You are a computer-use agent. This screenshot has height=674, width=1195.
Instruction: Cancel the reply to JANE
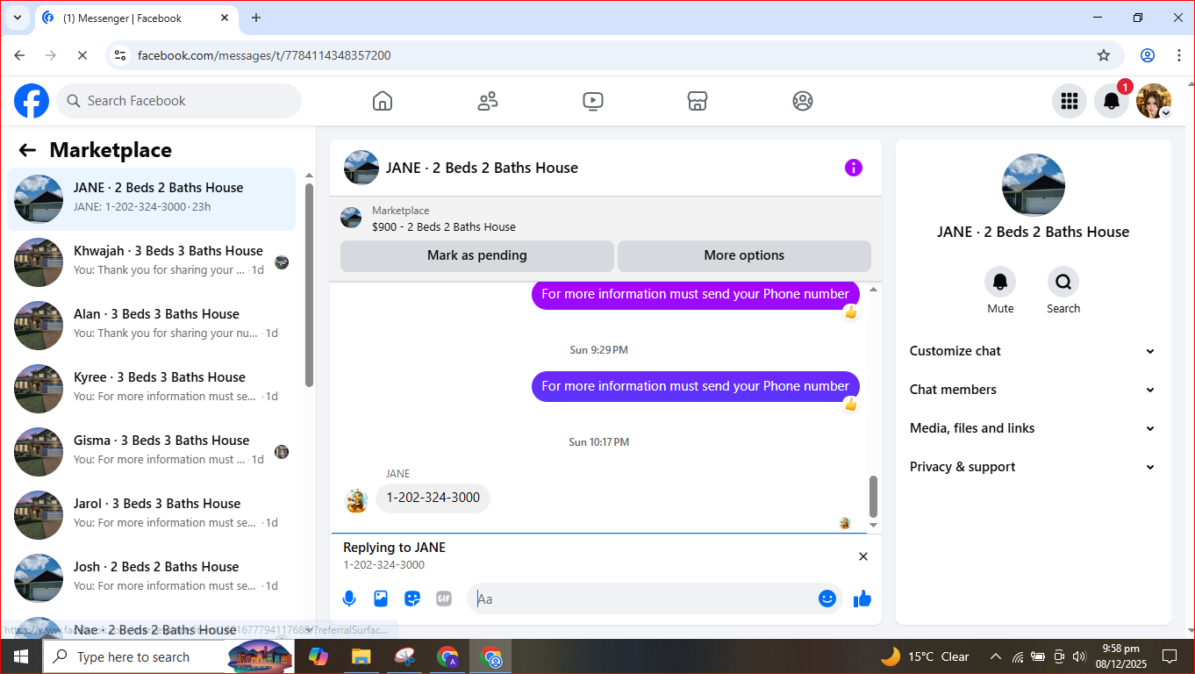pyautogui.click(x=863, y=556)
